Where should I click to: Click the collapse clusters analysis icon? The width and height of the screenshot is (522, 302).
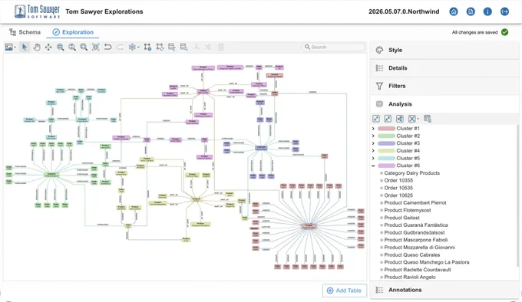(x=388, y=119)
